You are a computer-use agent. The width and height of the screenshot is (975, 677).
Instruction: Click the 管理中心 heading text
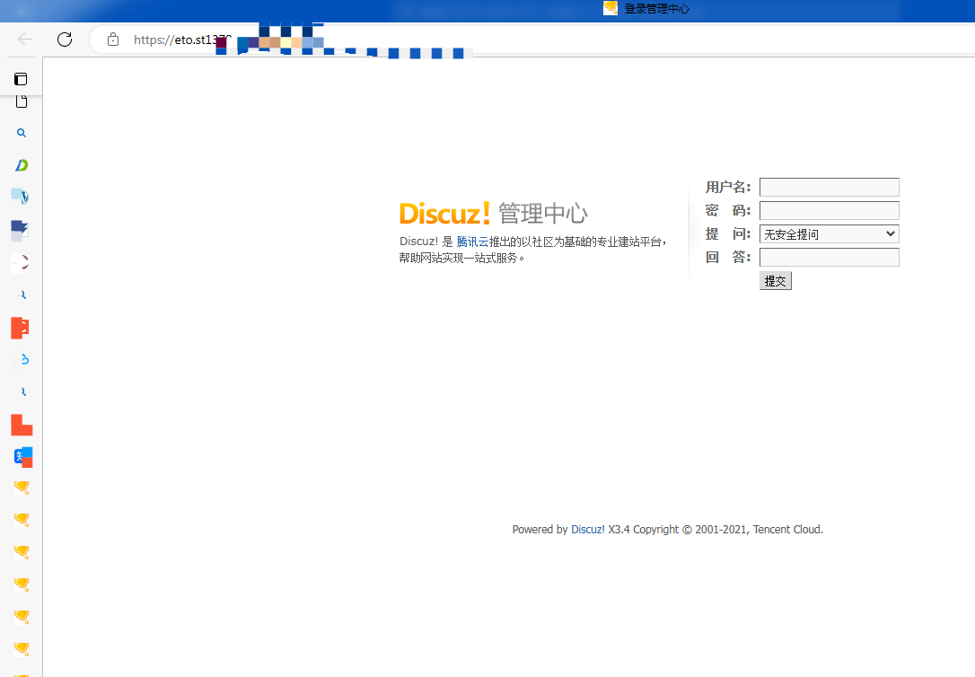point(543,213)
